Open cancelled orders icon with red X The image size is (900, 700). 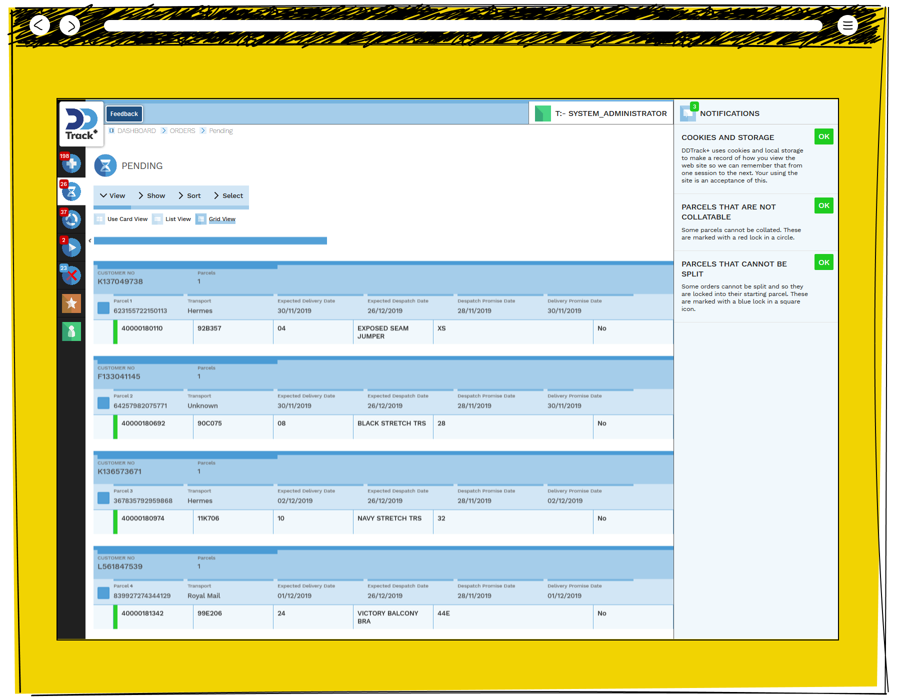click(71, 275)
